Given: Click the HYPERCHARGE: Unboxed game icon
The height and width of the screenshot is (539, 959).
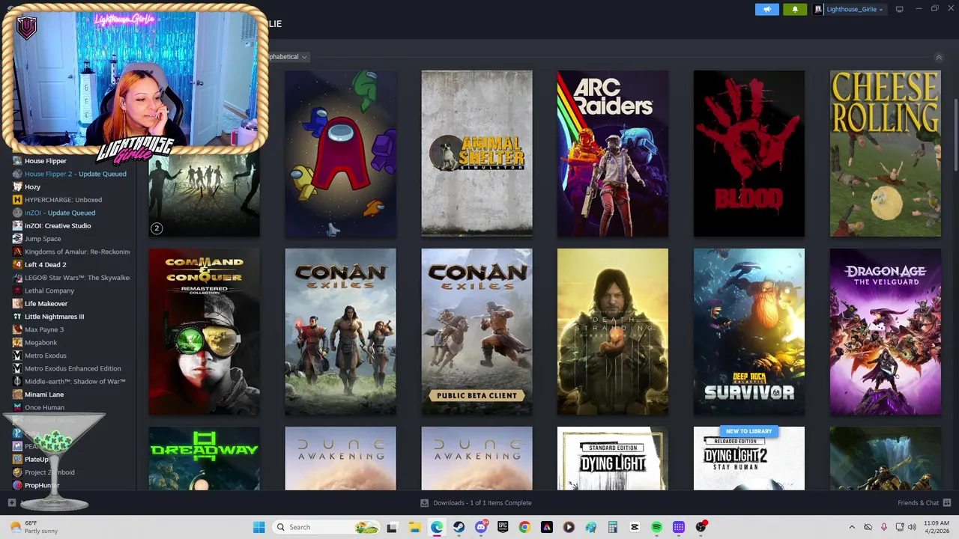Looking at the screenshot, I should point(17,200).
